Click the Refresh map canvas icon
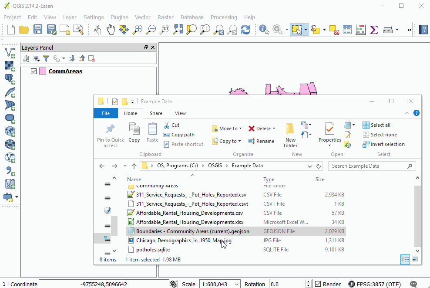 (245, 29)
